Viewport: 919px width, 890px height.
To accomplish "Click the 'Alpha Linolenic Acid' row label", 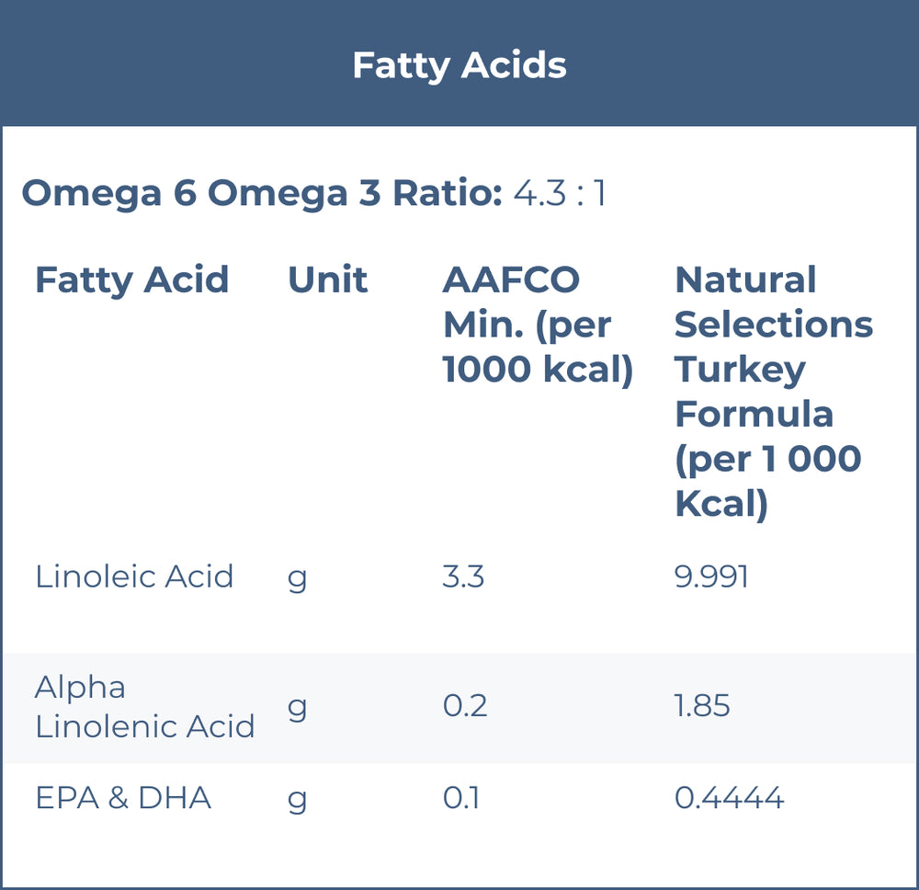I will [x=144, y=707].
